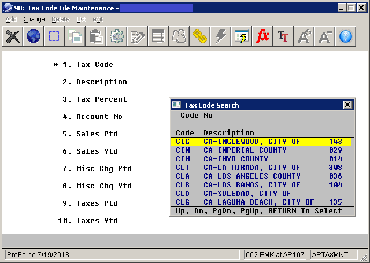
Task: Maximize the Tax Code File Maintenance window
Action: (x=351, y=8)
